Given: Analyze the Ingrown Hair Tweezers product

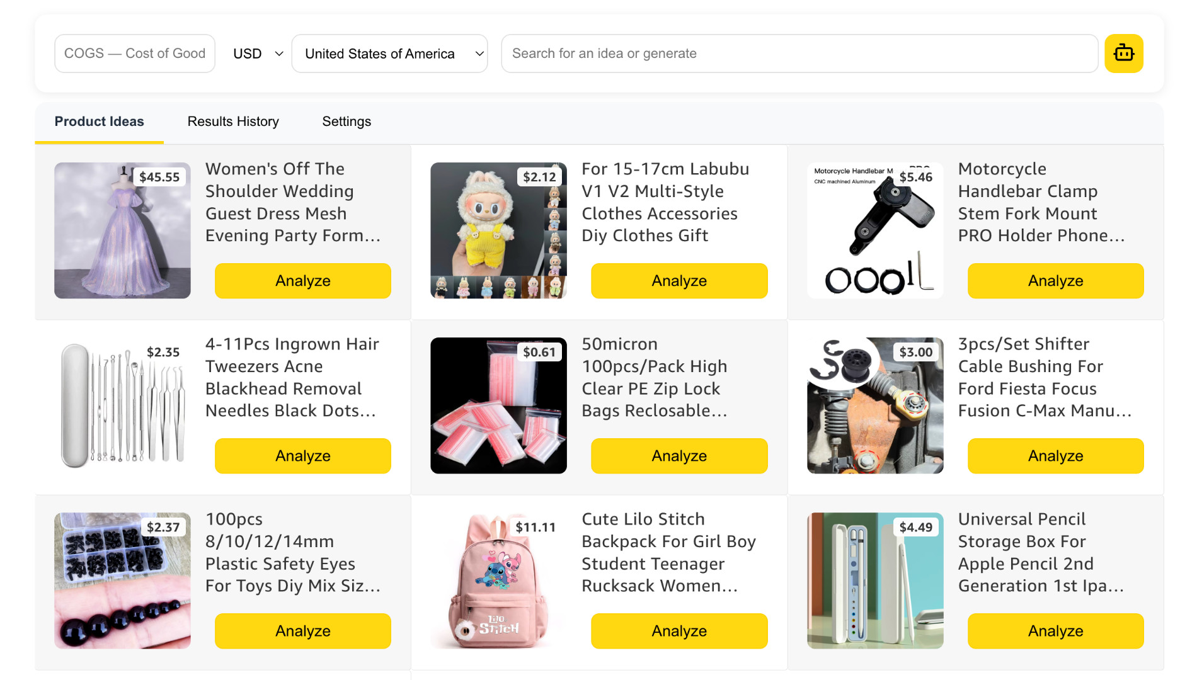Looking at the screenshot, I should 302,456.
